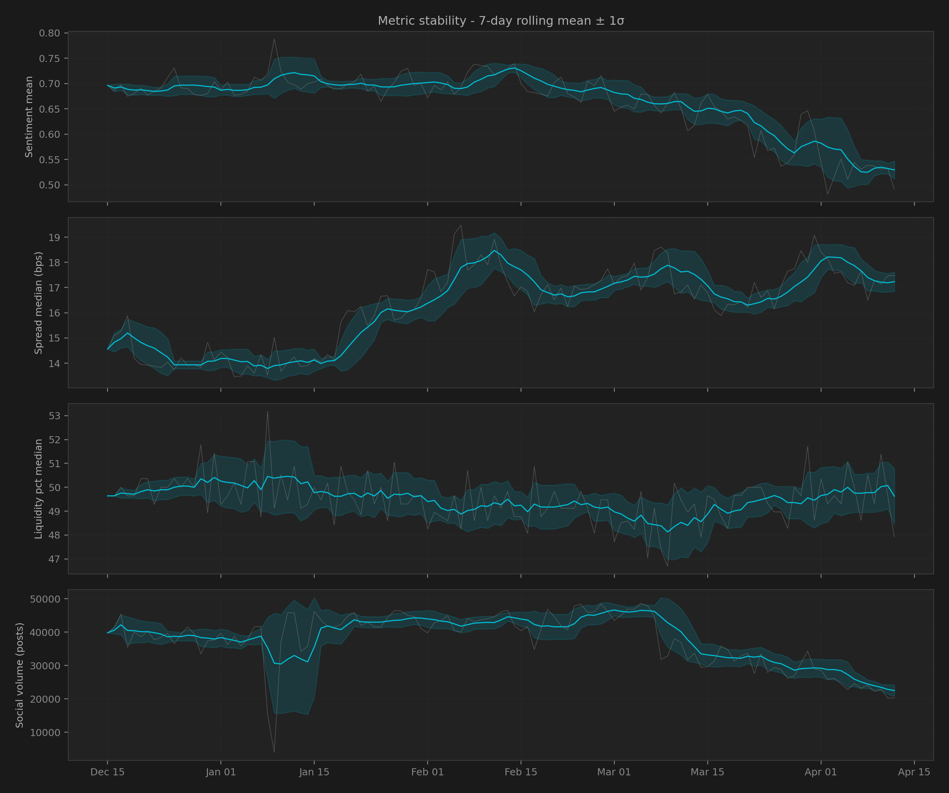The height and width of the screenshot is (793, 949).
Task: Click the 53 tick on liquidity axis
Action: coord(54,416)
